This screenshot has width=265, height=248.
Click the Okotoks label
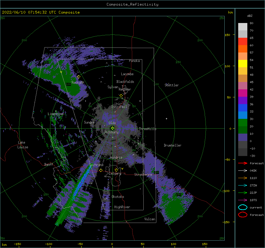pos(118,197)
